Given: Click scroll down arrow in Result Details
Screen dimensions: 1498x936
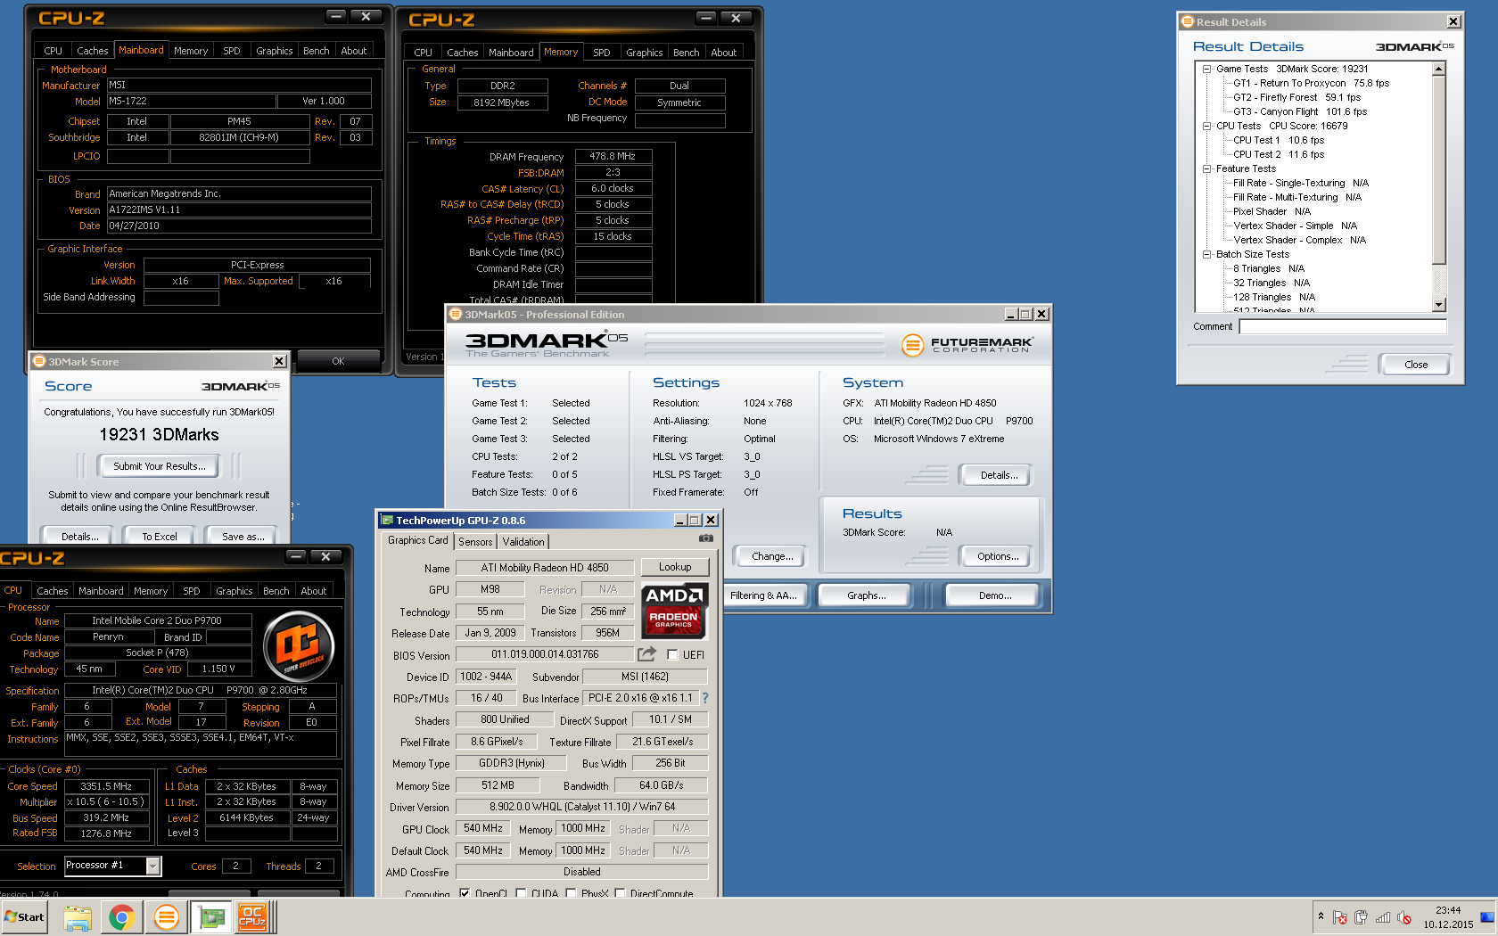Looking at the screenshot, I should coord(1438,305).
